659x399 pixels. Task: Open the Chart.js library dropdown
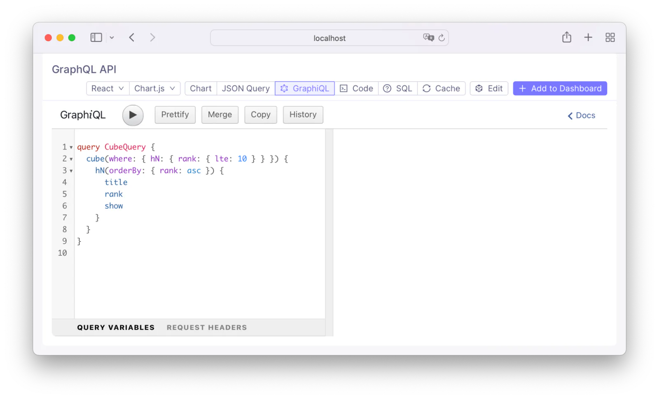click(154, 89)
